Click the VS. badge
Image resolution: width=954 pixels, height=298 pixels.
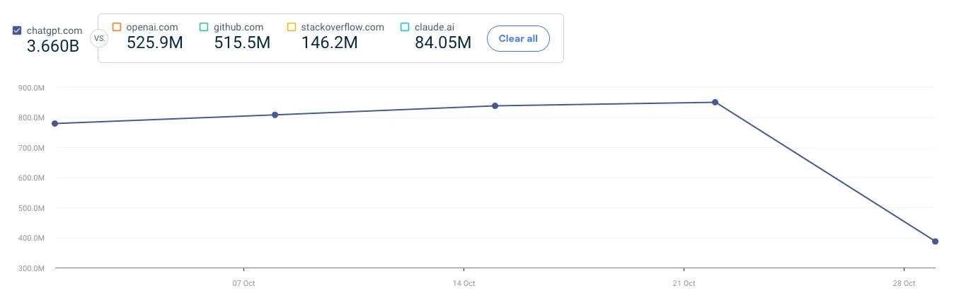(x=100, y=38)
